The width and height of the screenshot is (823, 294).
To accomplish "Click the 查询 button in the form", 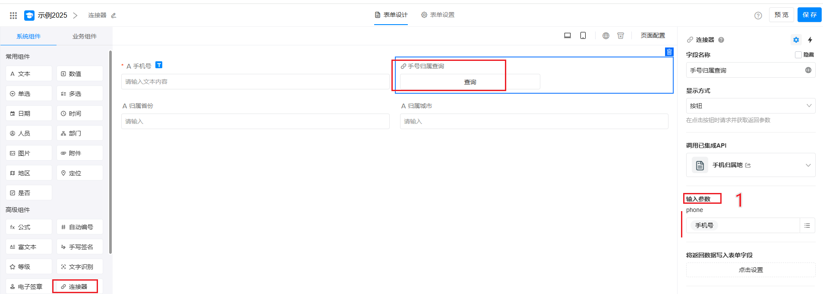I will 470,82.
